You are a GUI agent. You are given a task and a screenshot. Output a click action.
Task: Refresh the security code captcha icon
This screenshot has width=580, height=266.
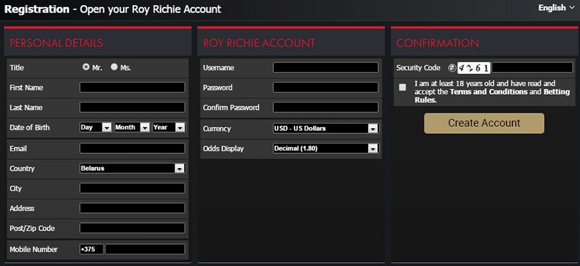coord(452,68)
